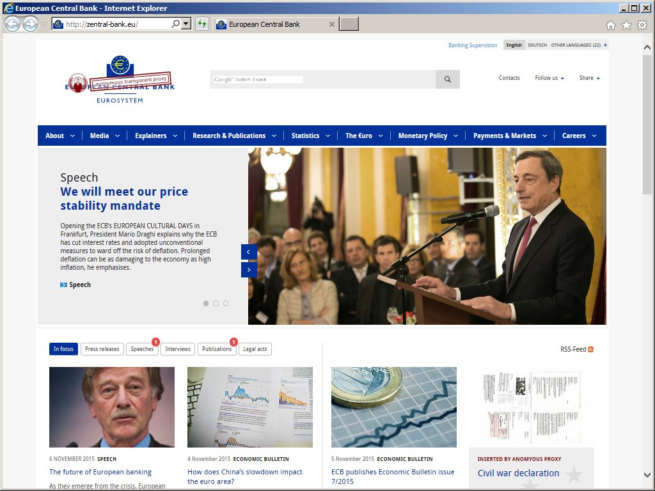Select the In focus tab
The image size is (655, 491).
coord(63,349)
